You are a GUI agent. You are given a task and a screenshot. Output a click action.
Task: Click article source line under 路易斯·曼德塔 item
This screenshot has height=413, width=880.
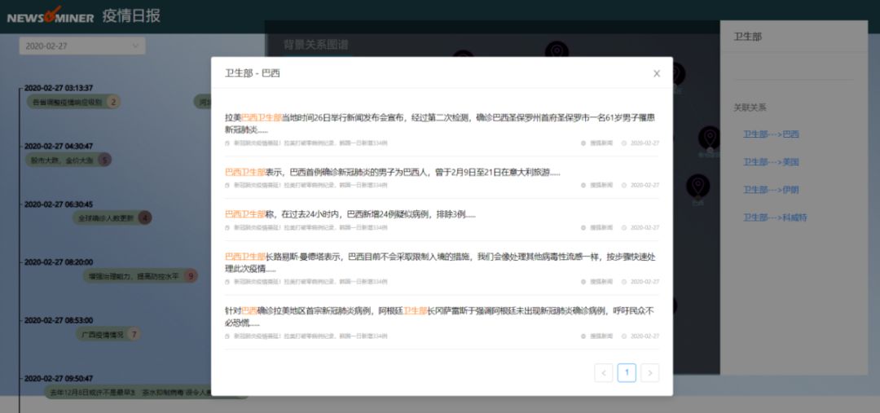[x=306, y=282]
